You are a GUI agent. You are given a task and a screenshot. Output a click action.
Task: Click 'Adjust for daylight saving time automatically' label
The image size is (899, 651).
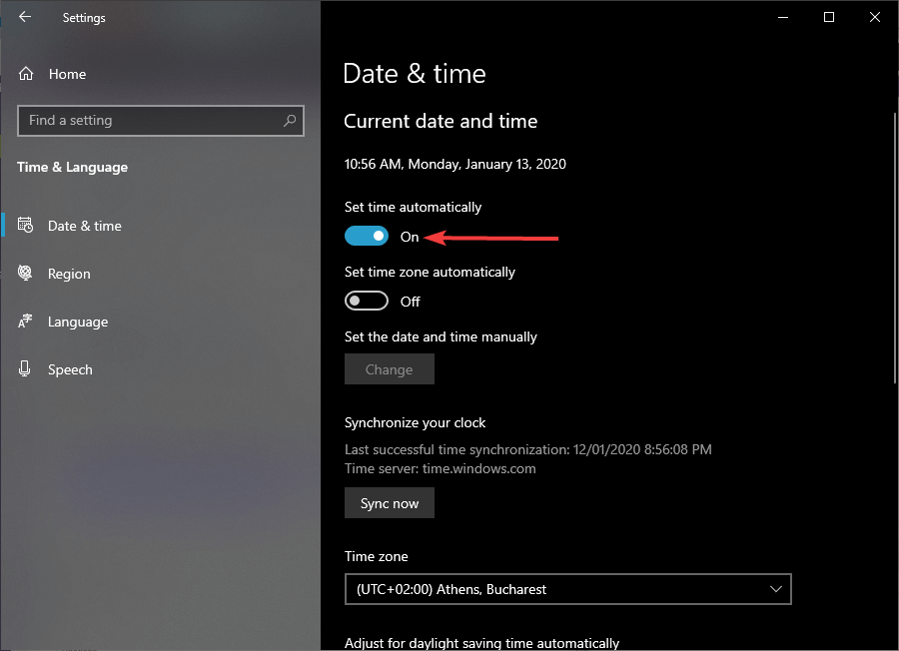point(481,643)
